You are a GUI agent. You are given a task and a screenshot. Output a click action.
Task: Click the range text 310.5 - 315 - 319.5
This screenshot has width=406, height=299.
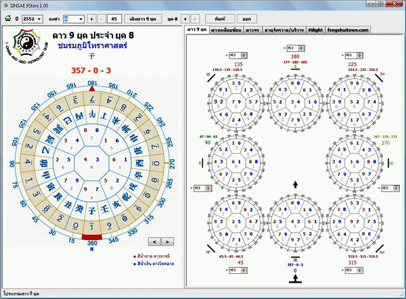[x=363, y=256]
